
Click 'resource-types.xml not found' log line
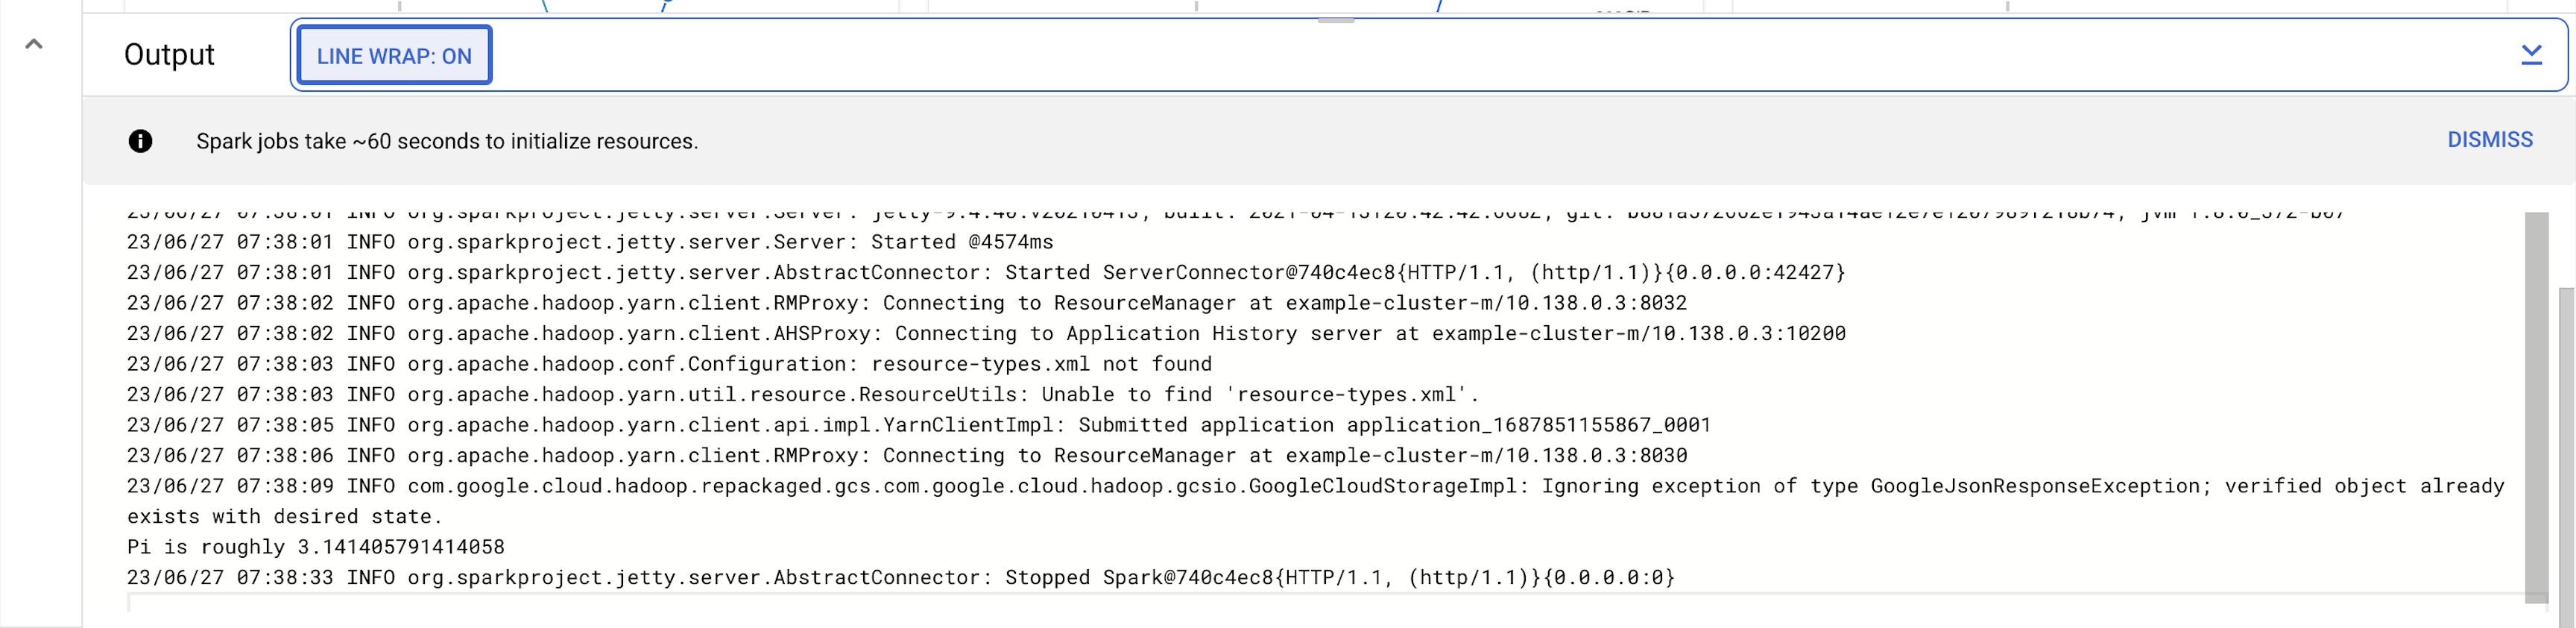(669, 364)
